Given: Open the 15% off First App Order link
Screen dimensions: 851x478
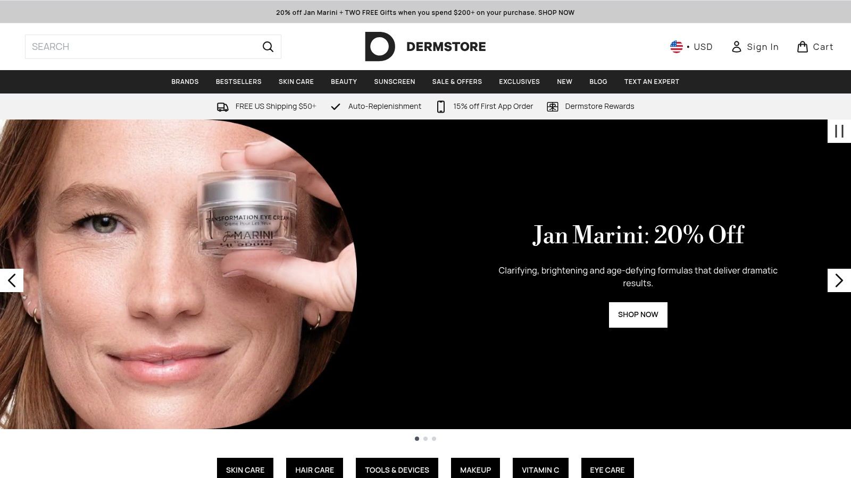Looking at the screenshot, I should (x=485, y=107).
